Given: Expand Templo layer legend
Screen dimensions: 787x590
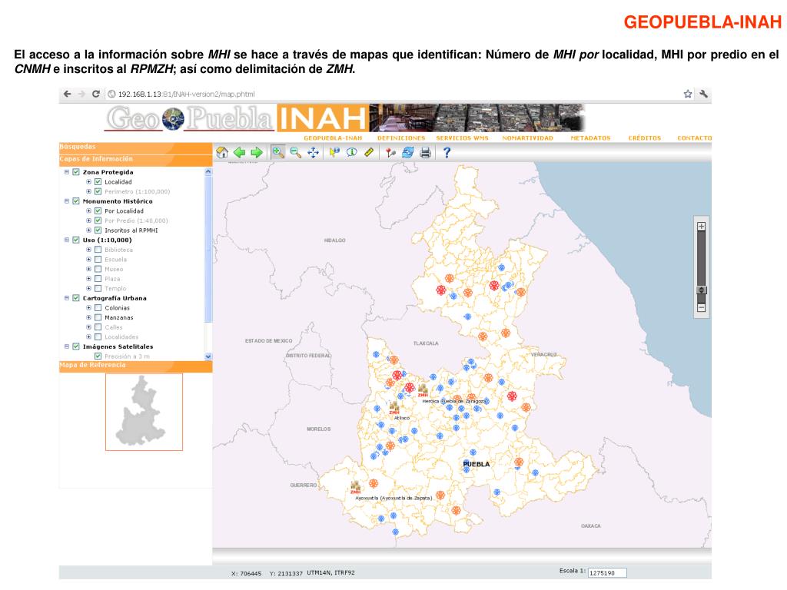Looking at the screenshot, I should click(x=88, y=289).
